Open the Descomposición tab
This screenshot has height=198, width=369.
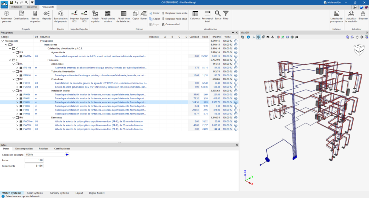click(x=24, y=148)
